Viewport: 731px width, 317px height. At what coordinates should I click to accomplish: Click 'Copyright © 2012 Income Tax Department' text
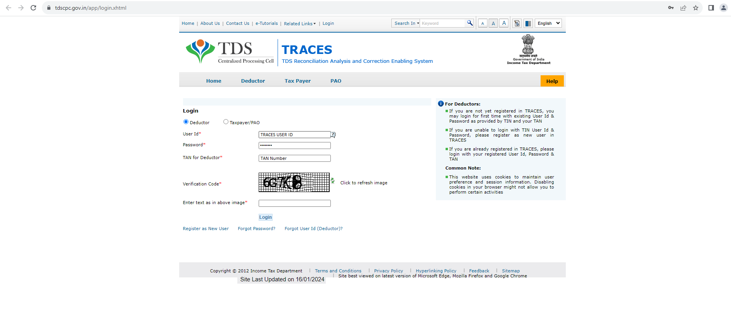pos(256,271)
